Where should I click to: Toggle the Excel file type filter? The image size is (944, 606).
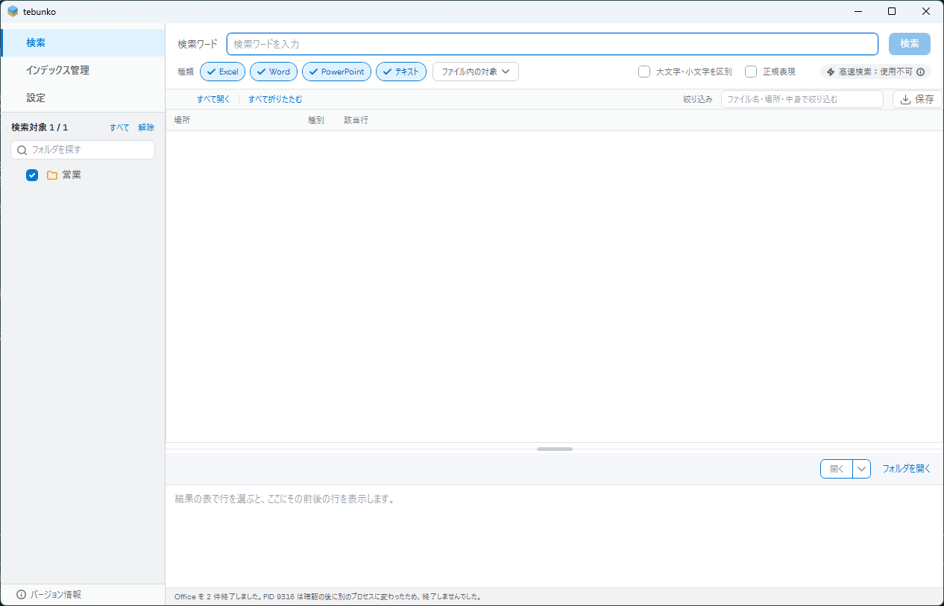(x=222, y=72)
